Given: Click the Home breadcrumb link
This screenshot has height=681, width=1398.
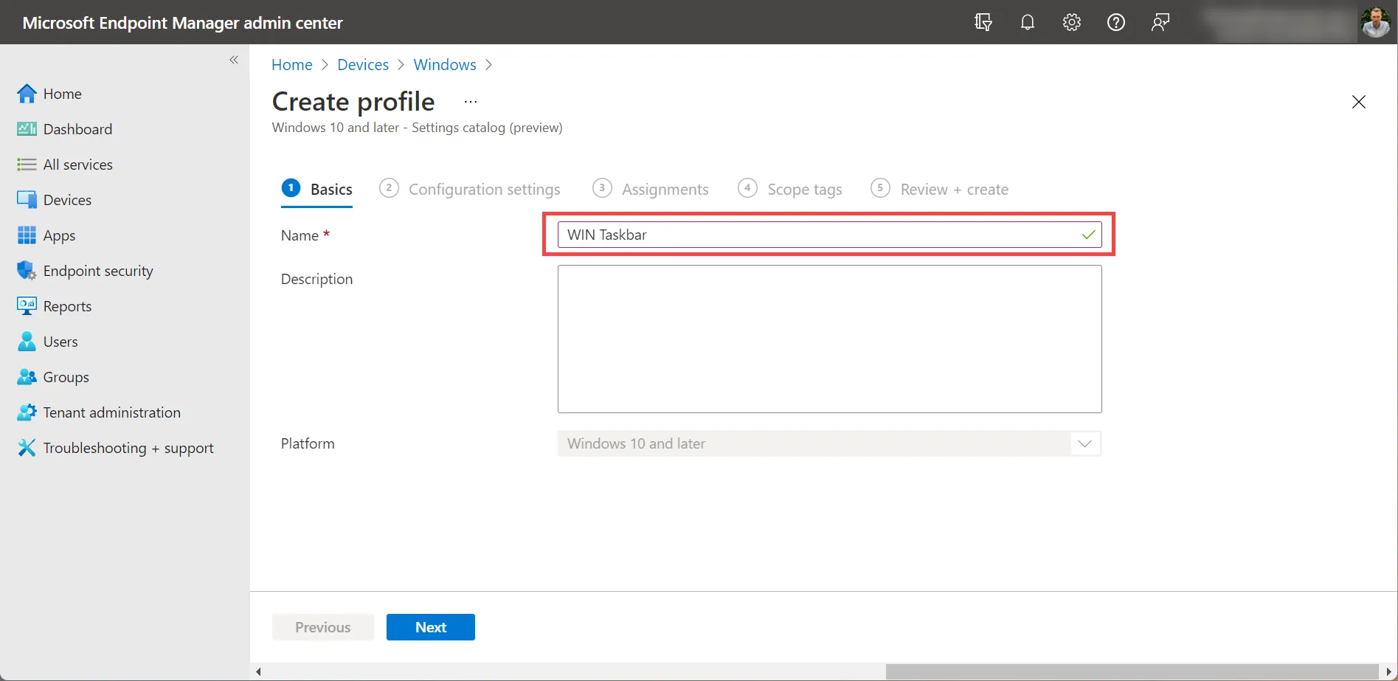Looking at the screenshot, I should click(x=292, y=64).
